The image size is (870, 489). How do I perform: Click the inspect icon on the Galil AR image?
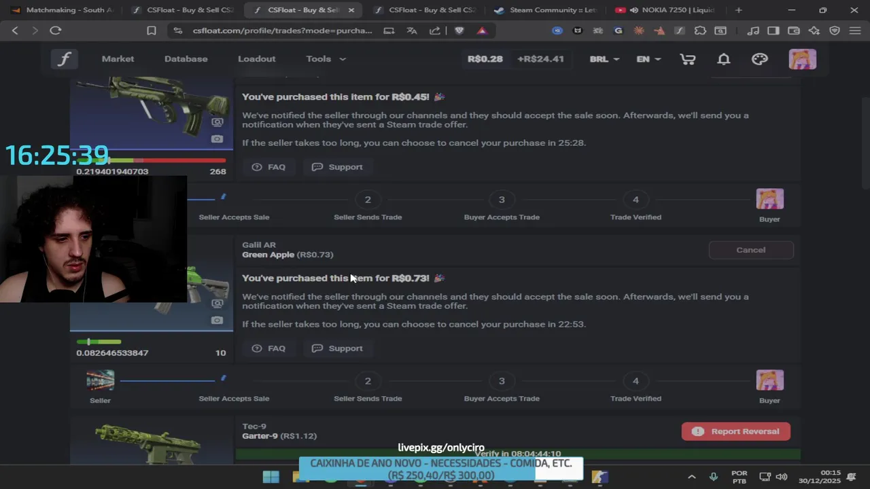217,304
